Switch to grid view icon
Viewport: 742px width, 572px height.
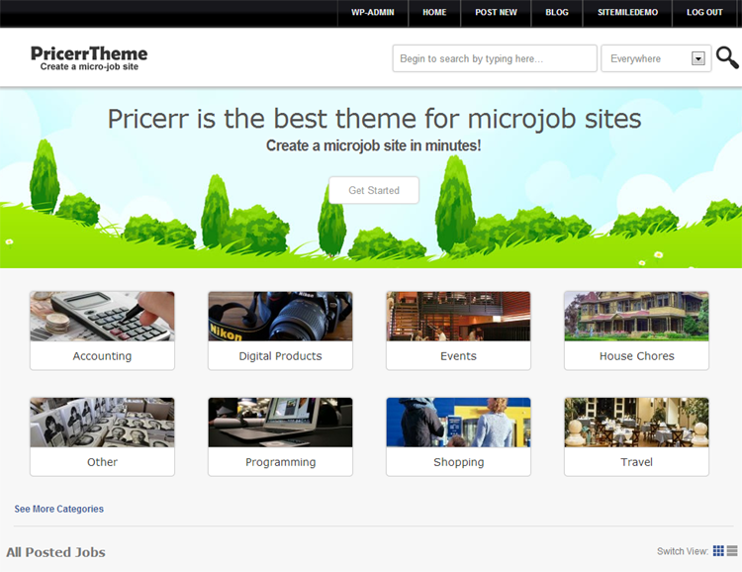tap(718, 550)
